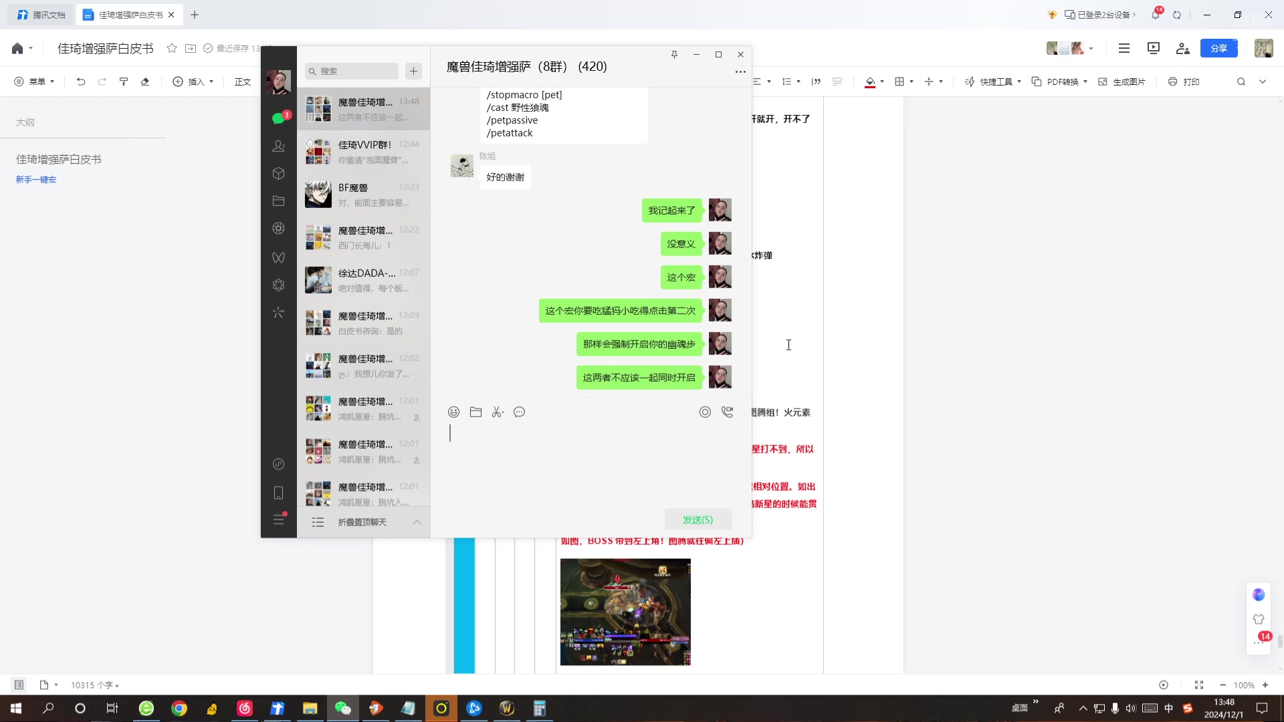The width and height of the screenshot is (1284, 722).
Task: Open the WeChat sidebar settings menu icon
Action: click(x=279, y=519)
